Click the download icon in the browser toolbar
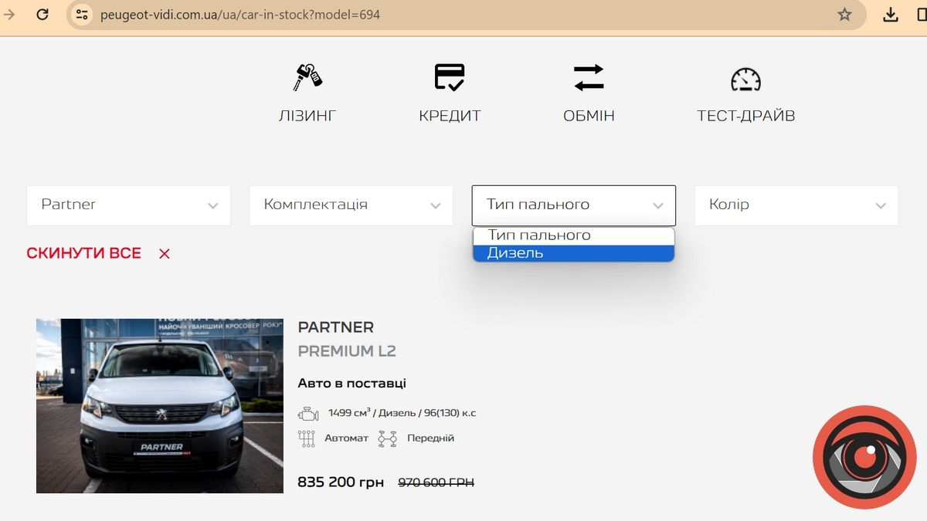 click(x=890, y=14)
